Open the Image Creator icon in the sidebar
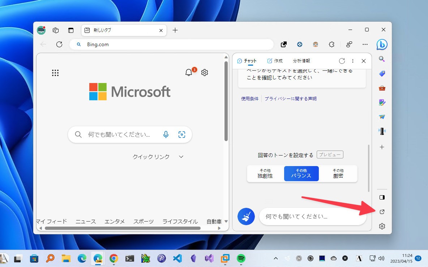Screen dimensions: 428x267 click(382, 102)
